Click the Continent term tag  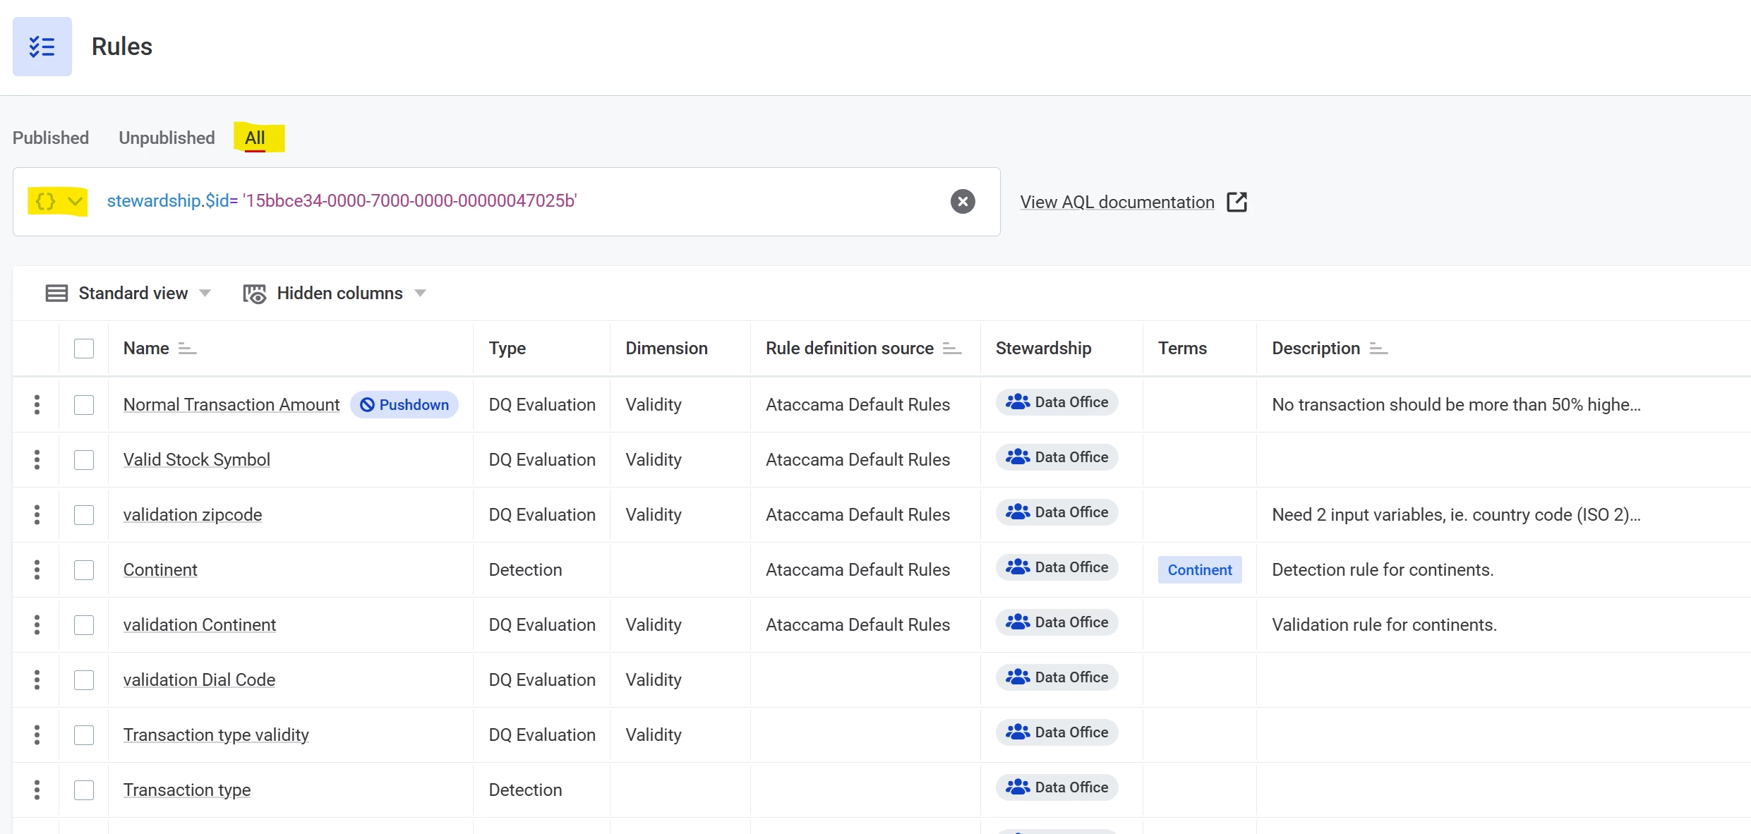tap(1200, 570)
